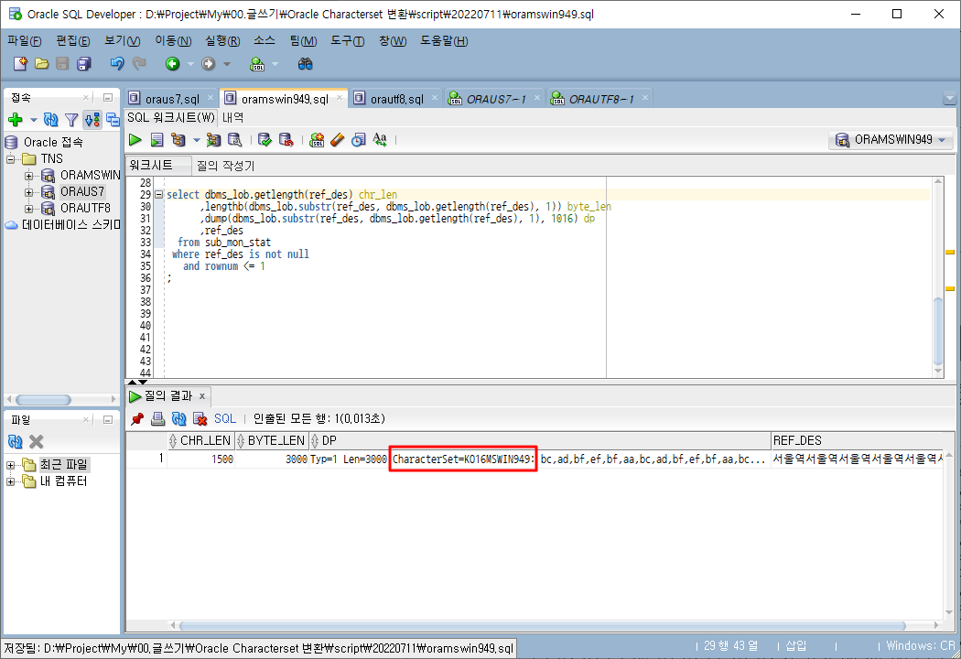Viewport: 961px width, 659px height.
Task: Collapse the select statement code fold
Action: click(158, 194)
